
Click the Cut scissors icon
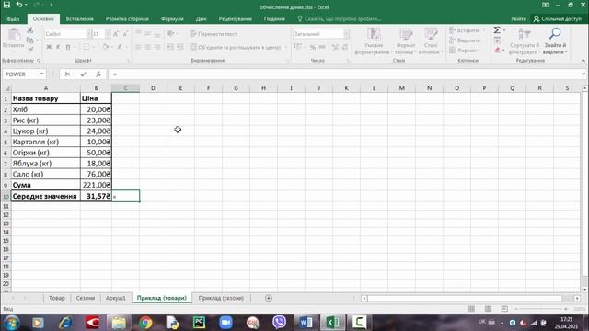click(x=30, y=30)
